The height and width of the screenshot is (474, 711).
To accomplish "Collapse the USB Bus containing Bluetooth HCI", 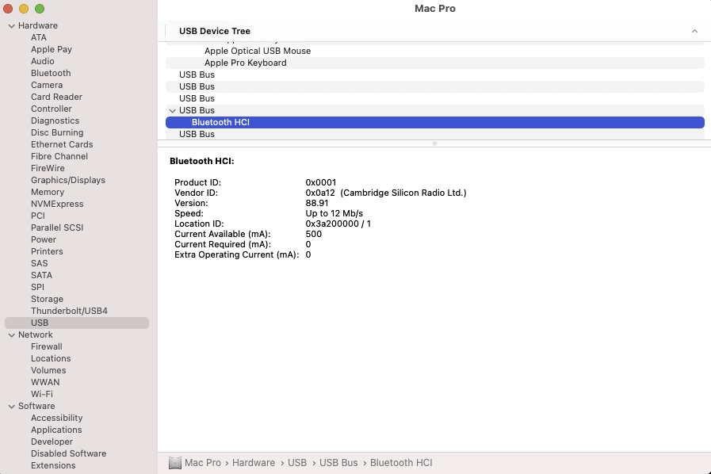I will (172, 110).
